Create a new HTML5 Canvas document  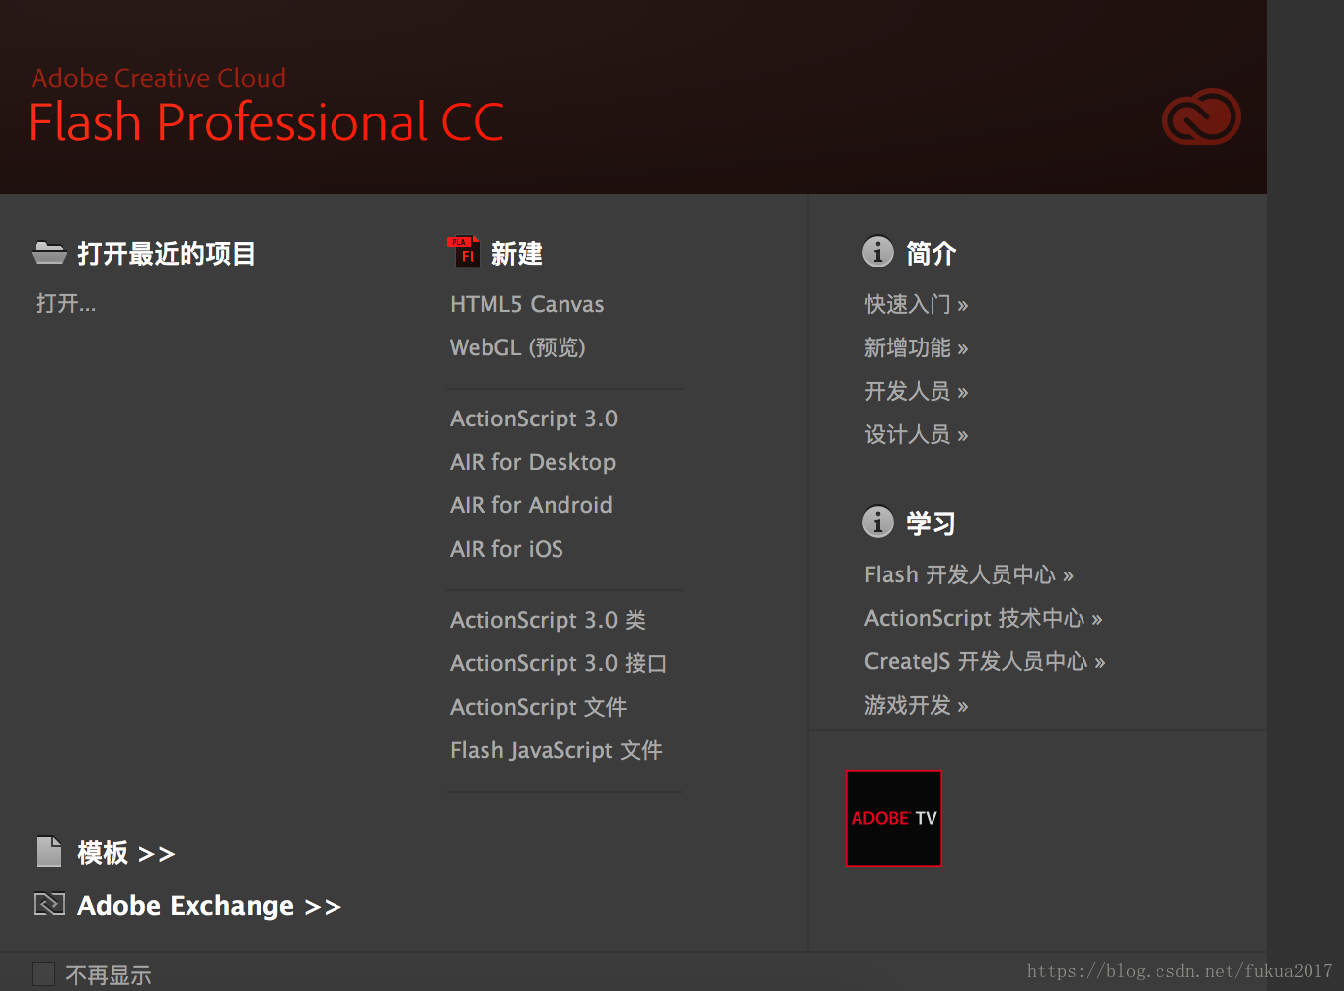coord(527,304)
